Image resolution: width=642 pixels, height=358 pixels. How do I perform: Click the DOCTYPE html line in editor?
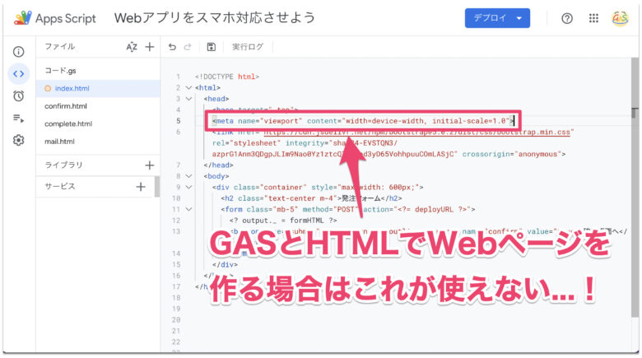click(x=227, y=77)
